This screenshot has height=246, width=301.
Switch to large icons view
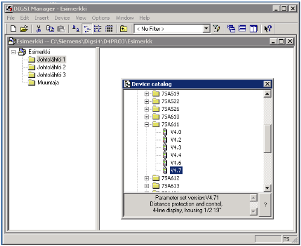pos(75,29)
